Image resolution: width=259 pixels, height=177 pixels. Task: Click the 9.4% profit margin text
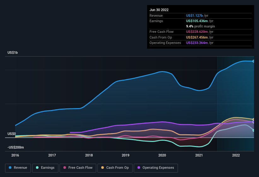[200, 26]
